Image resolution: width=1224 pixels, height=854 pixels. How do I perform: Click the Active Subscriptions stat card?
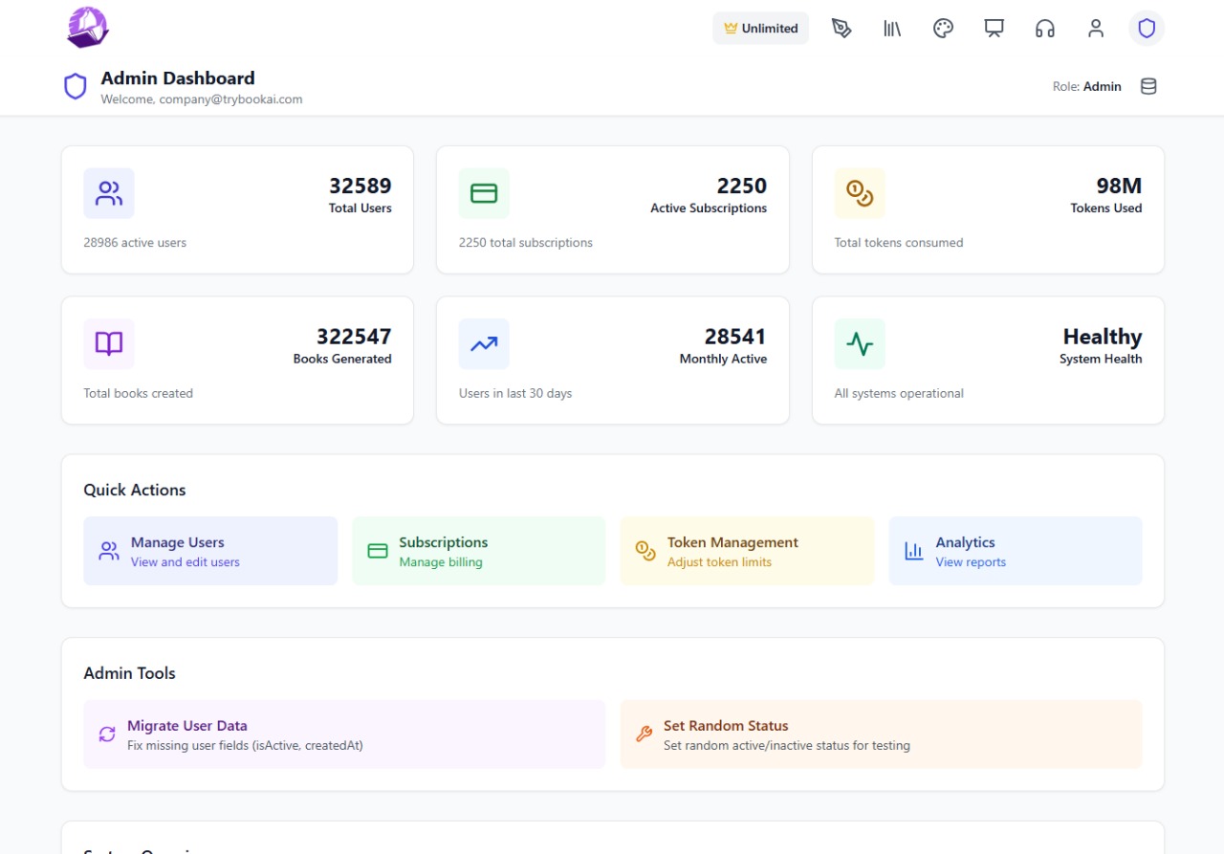pyautogui.click(x=612, y=210)
